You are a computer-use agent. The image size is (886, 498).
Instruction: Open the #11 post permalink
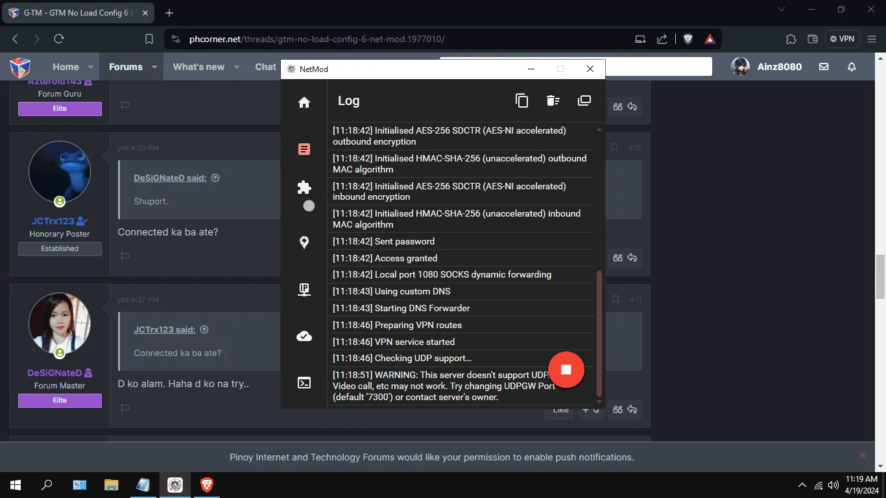point(635,300)
